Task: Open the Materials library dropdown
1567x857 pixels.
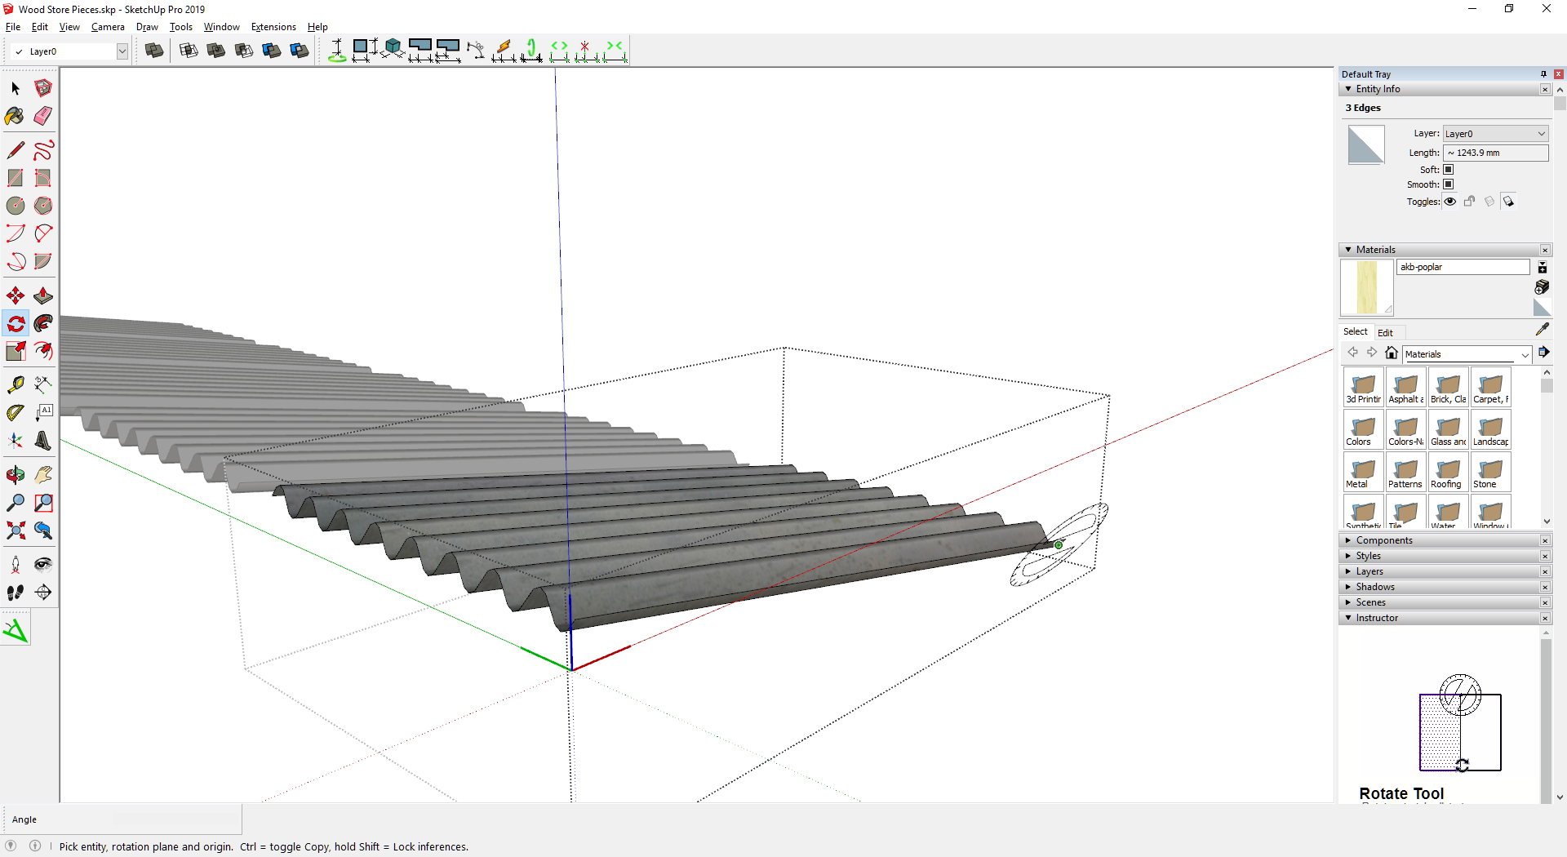Action: 1467,354
